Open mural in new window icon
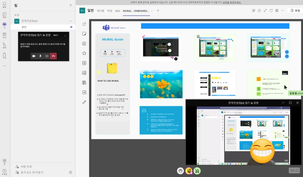Viewport: 303px width, 177px height. 84,24
